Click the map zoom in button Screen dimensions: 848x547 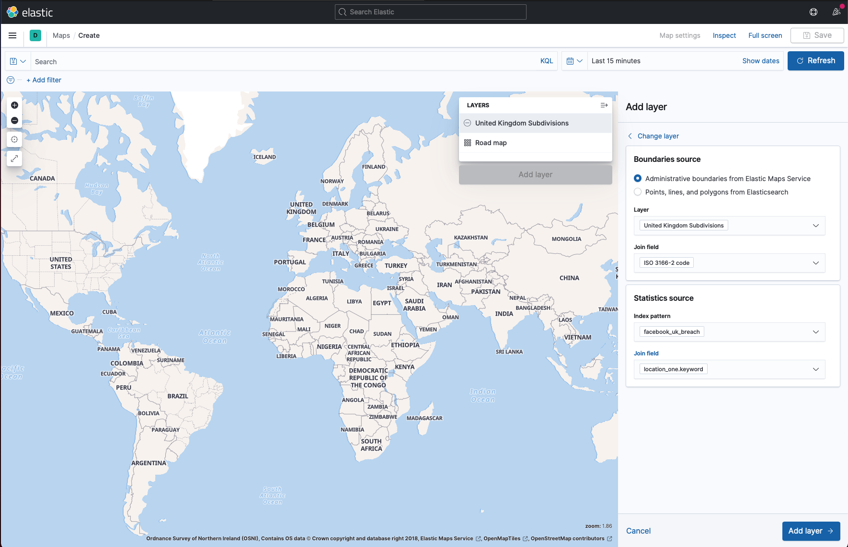pyautogui.click(x=14, y=105)
